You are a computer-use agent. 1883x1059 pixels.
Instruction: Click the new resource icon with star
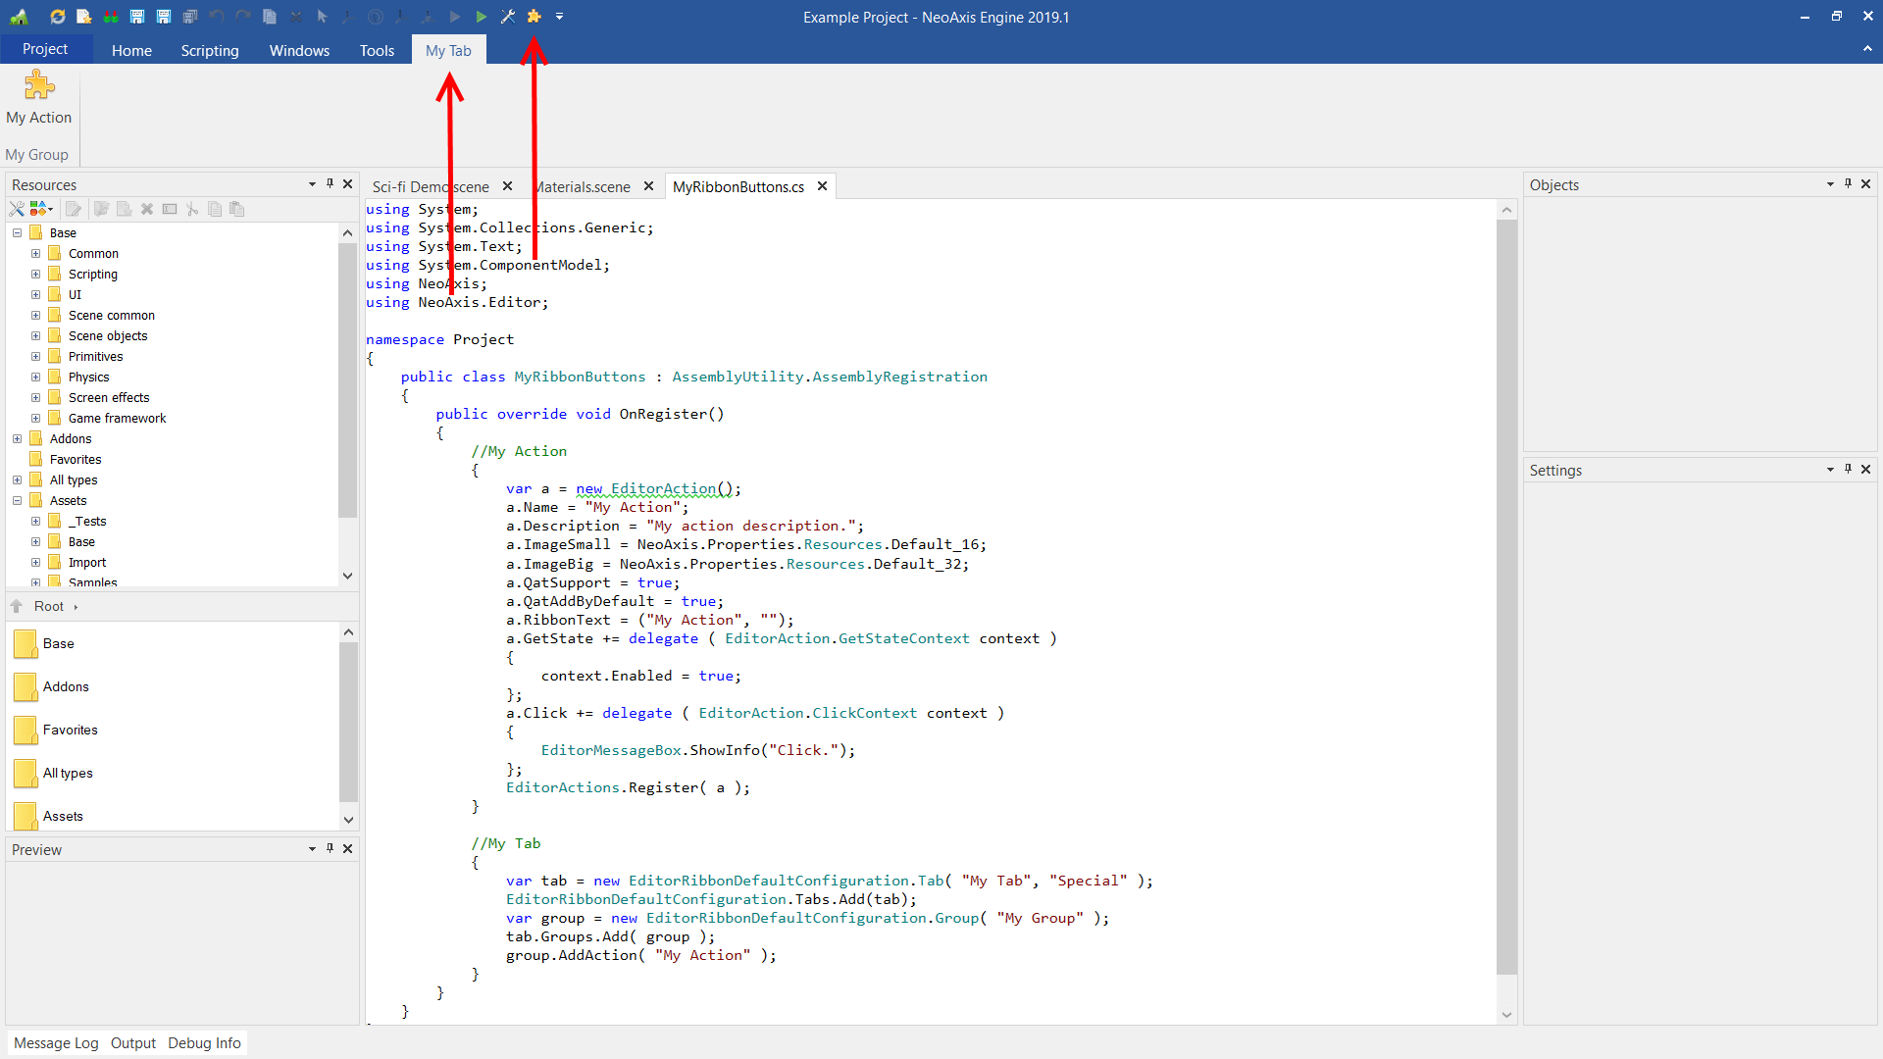[84, 17]
